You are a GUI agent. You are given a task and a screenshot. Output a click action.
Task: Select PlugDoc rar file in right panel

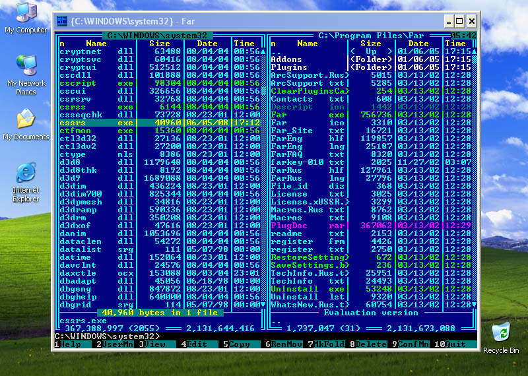point(290,226)
